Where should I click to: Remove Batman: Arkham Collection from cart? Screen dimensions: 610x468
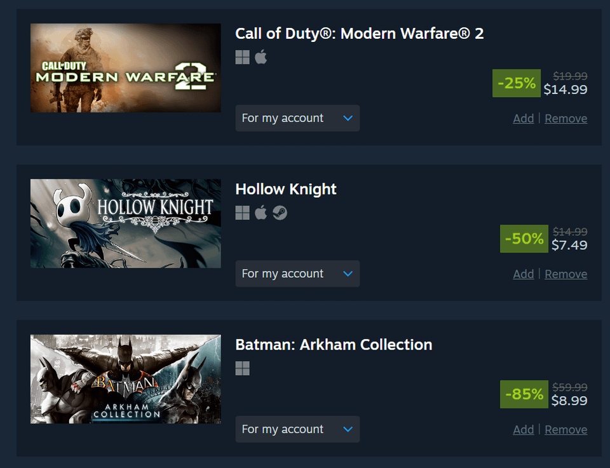[x=566, y=430]
